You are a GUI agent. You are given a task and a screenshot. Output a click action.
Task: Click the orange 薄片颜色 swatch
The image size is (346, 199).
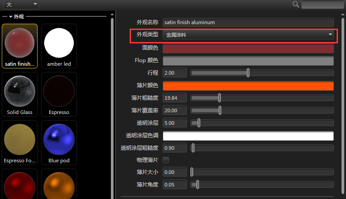(x=248, y=86)
